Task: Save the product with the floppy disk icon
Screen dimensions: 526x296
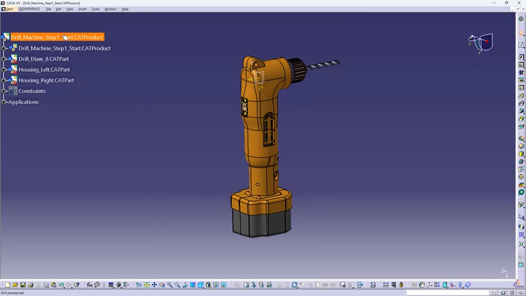Action: (x=23, y=285)
